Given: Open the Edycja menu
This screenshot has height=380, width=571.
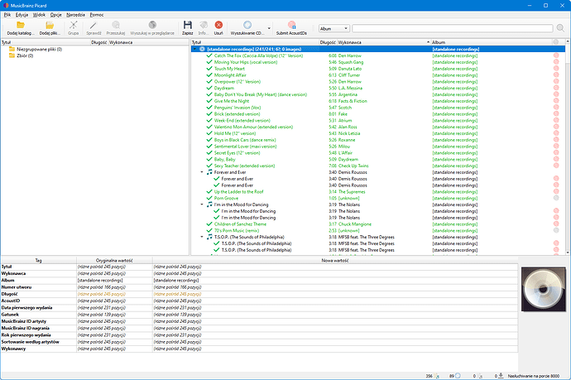Looking at the screenshot, I should [22, 15].
